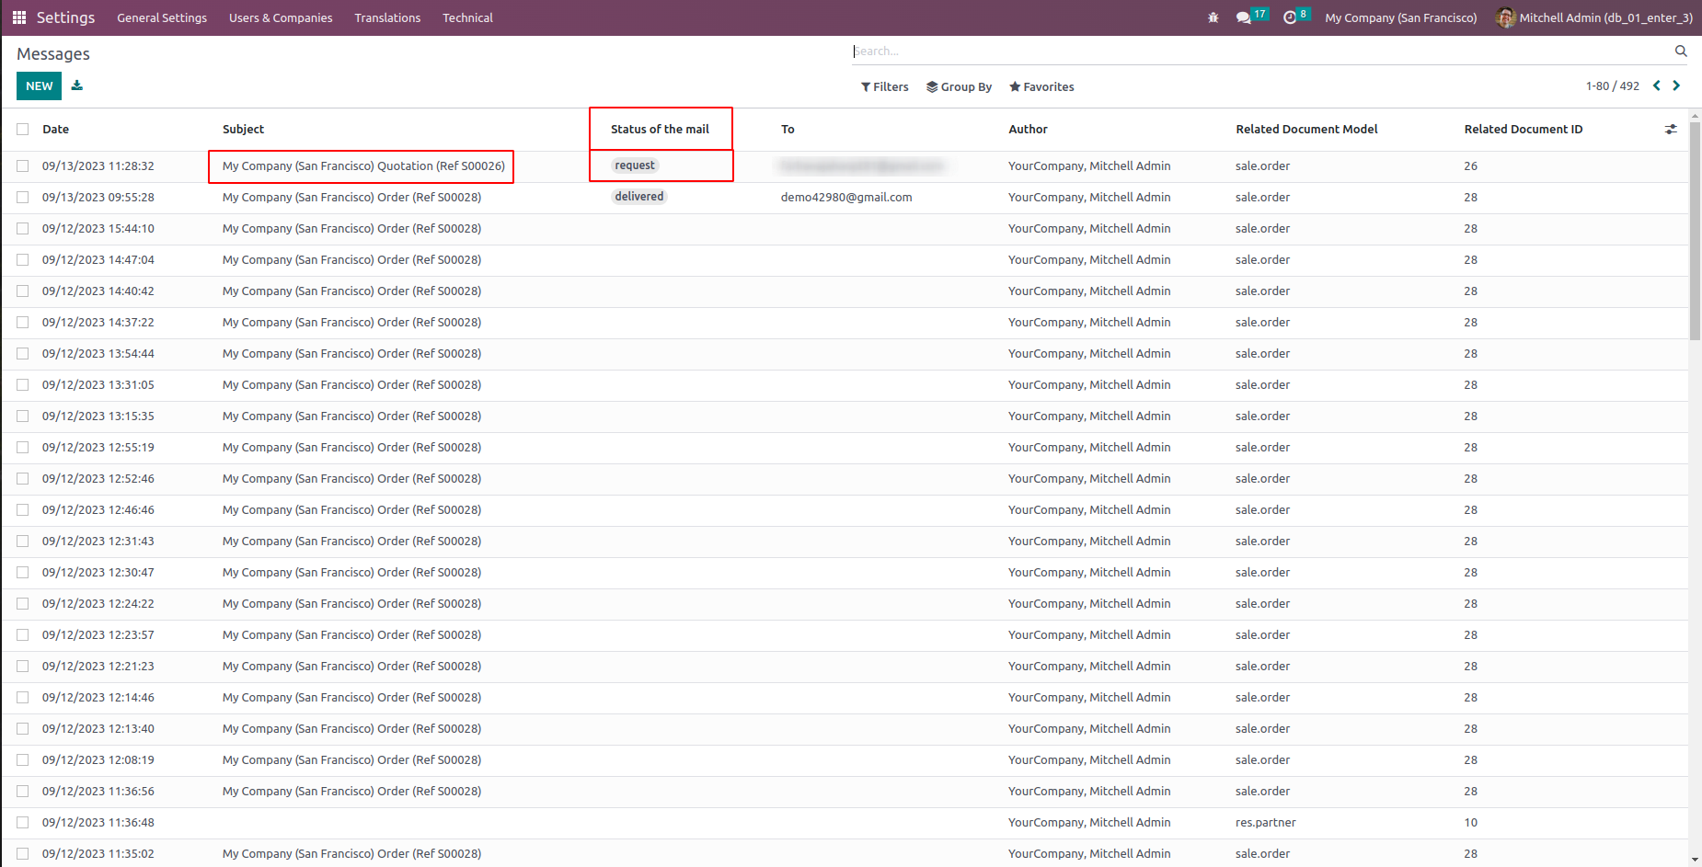Open the Favorites dropdown
Viewport: 1702px width, 867px height.
1041,86
